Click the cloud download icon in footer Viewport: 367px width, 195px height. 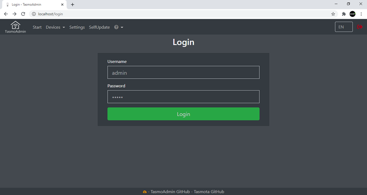click(x=145, y=192)
